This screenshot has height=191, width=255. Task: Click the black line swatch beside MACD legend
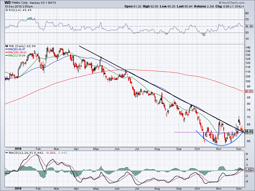(7, 153)
